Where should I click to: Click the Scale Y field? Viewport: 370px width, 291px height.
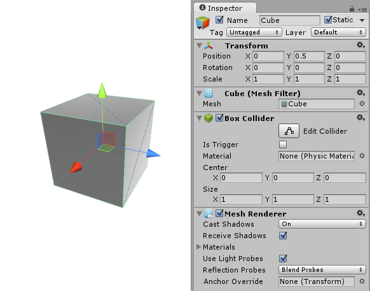tap(309, 79)
